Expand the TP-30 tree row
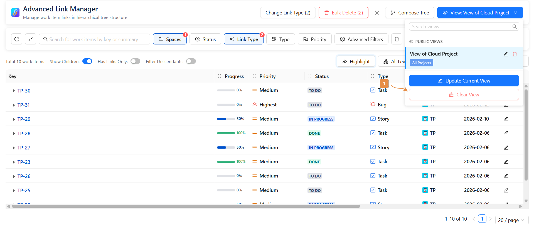Viewport: 534px width, 225px height. point(14,91)
